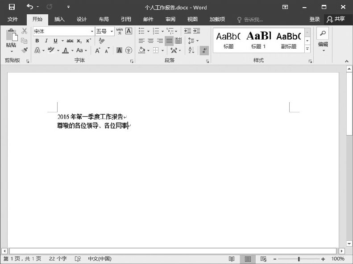The image size is (353, 264).
Task: Click the Cut scissors icon
Action: pos(24,31)
